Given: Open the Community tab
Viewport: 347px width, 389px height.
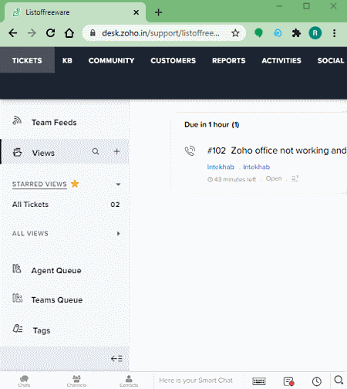Looking at the screenshot, I should click(111, 60).
